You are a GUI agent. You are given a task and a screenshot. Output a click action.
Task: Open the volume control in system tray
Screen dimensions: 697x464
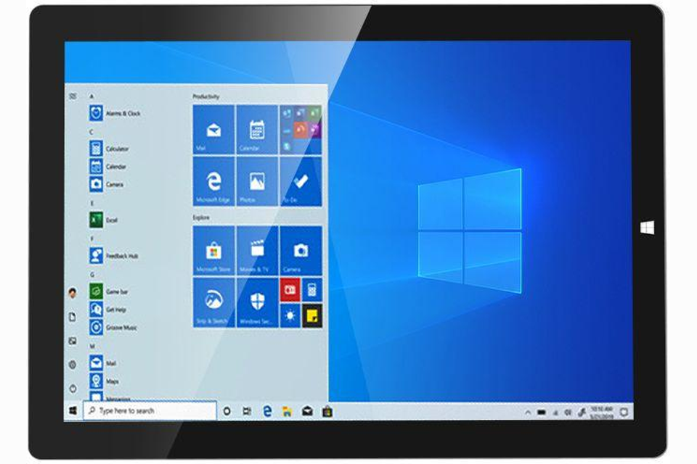pos(568,413)
